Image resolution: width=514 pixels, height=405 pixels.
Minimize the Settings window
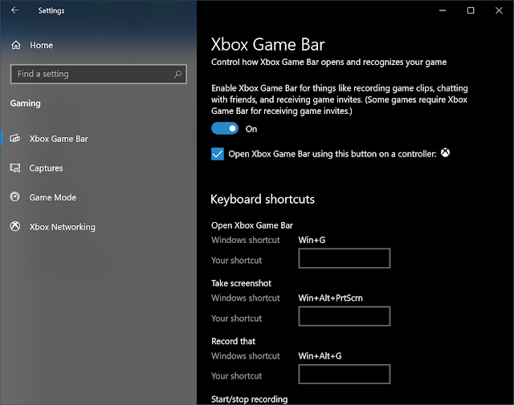point(443,10)
